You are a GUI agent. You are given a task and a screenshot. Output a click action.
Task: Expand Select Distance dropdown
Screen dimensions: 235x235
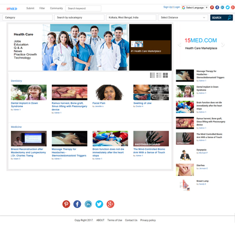(x=183, y=18)
